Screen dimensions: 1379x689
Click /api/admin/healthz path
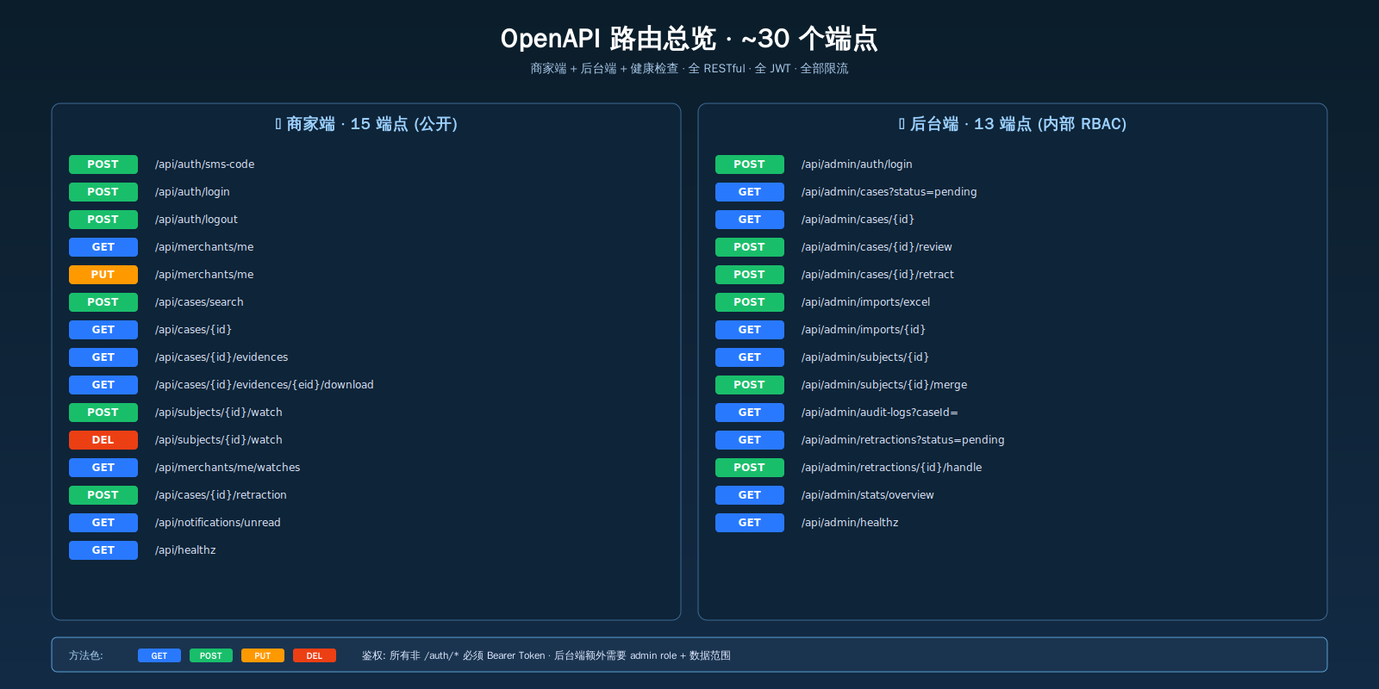click(x=850, y=523)
